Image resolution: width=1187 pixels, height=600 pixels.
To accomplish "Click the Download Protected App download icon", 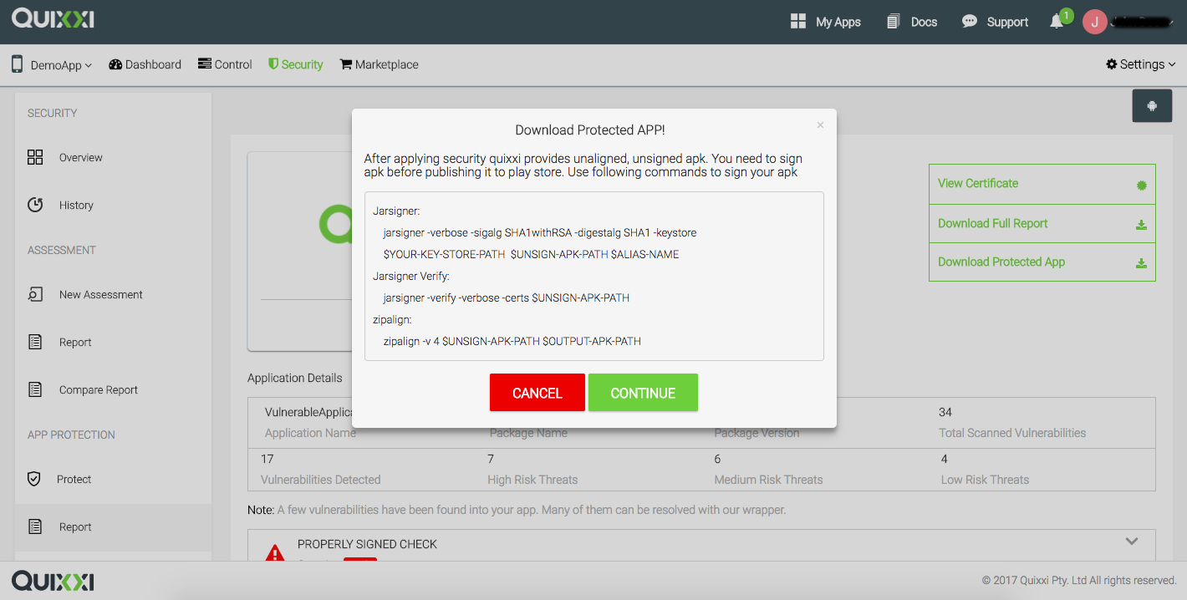I will (1141, 262).
